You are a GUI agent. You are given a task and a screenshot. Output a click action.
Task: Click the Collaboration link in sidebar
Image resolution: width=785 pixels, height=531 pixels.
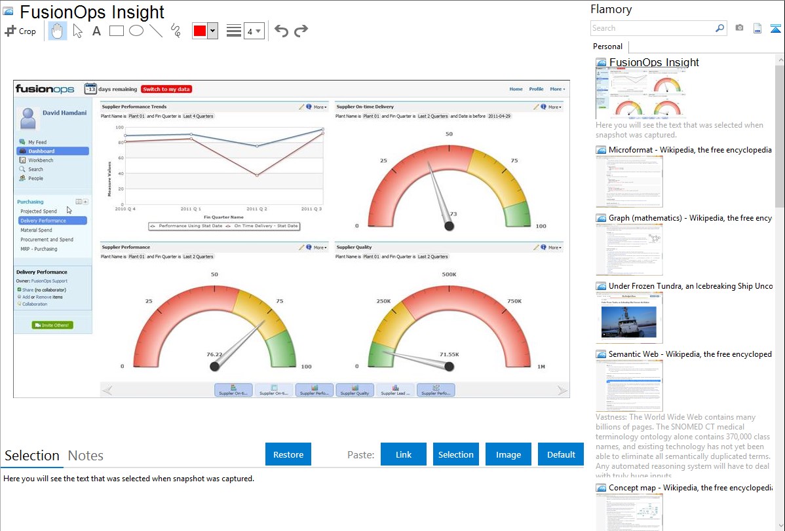tap(35, 304)
